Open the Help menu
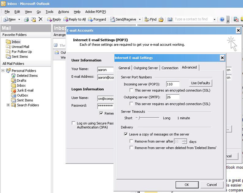The width and height of the screenshot is (243, 193). pos(77,12)
